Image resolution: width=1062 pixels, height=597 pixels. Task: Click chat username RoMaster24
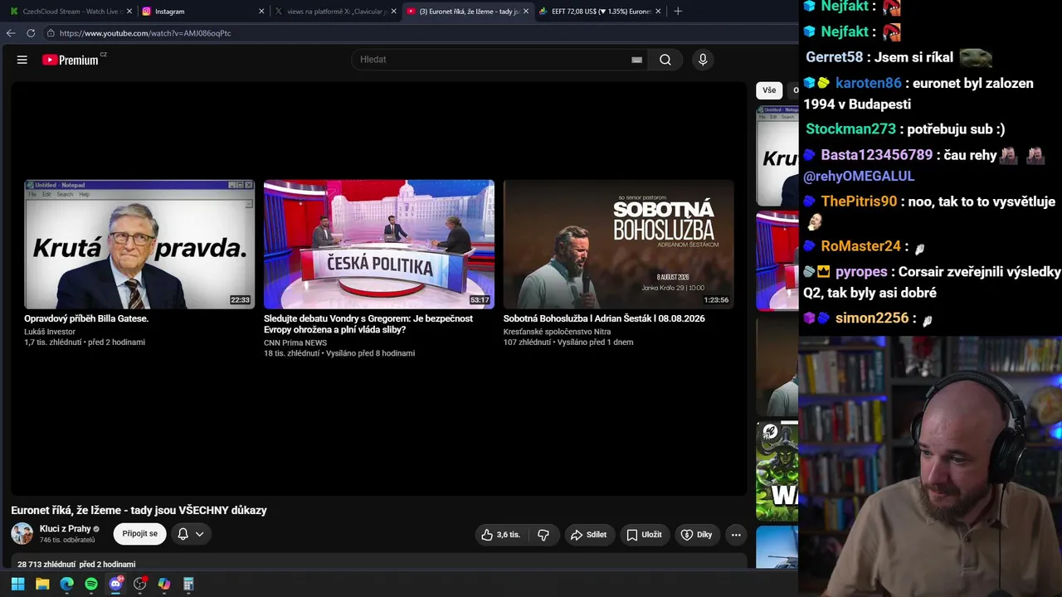coord(861,246)
